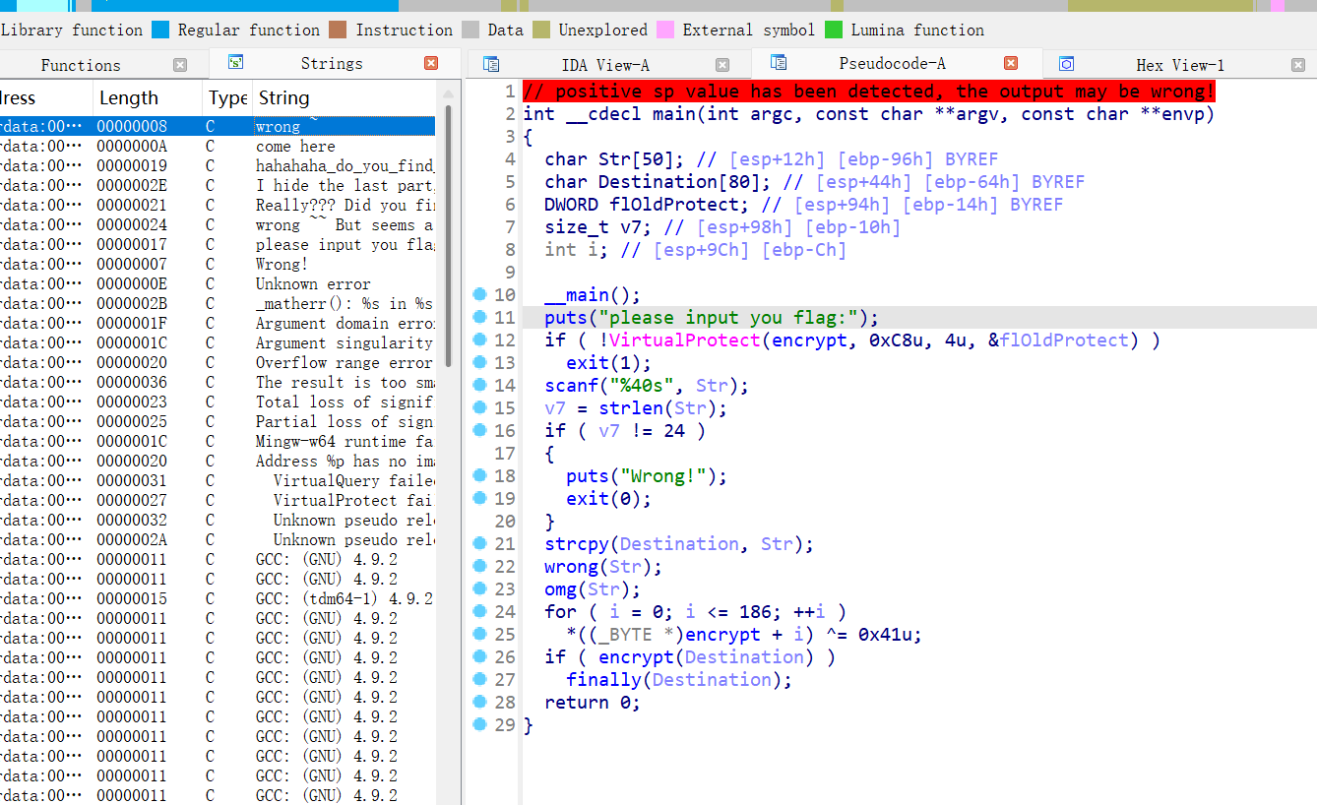Set breakpoint dot on line 28
This screenshot has width=1317, height=805.
tap(479, 702)
